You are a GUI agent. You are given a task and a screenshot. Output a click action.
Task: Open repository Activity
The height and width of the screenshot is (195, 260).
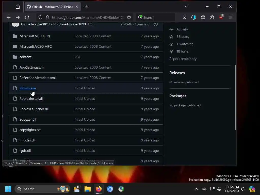(x=182, y=29)
